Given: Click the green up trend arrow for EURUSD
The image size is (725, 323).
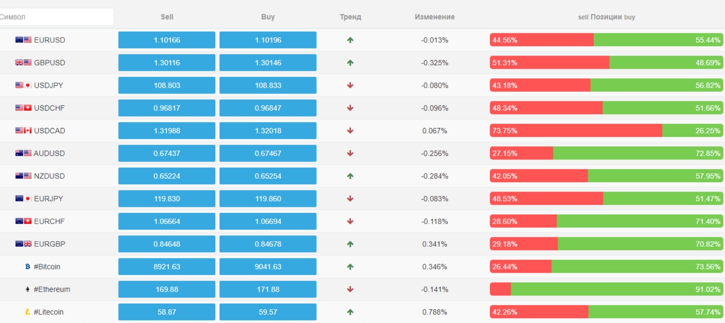Looking at the screenshot, I should 350,40.
